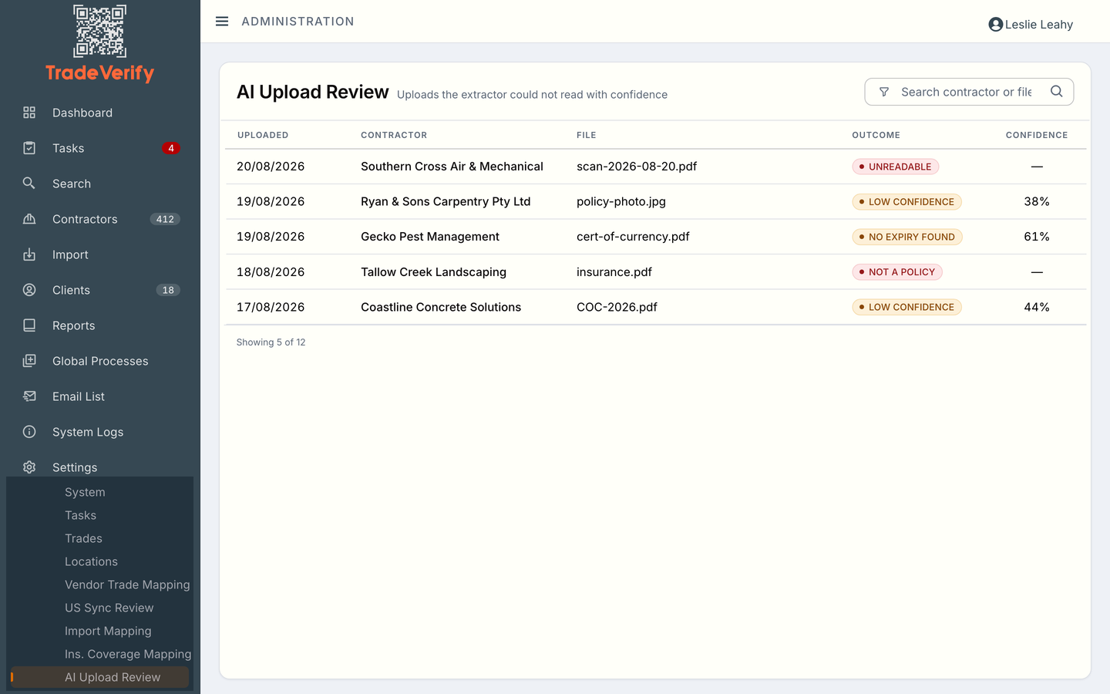Click the Global Processes icon
The width and height of the screenshot is (1110, 694).
(x=29, y=361)
